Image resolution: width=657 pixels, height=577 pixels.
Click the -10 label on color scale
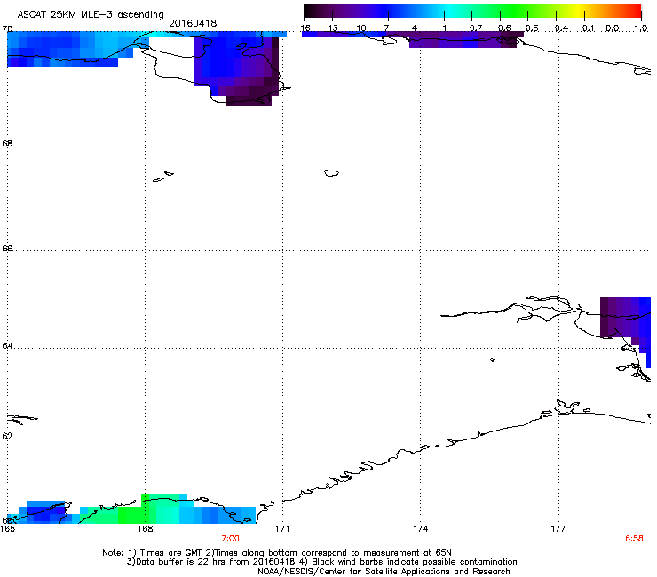coord(358,28)
